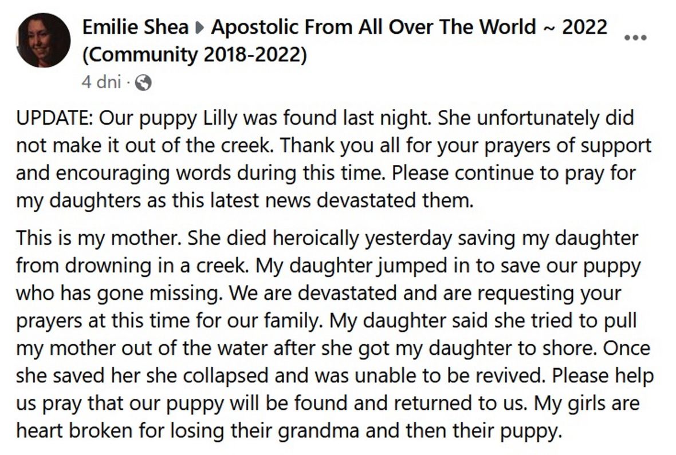The width and height of the screenshot is (676, 455).
Task: Open the Emilie Shea profile link
Action: 135,27
